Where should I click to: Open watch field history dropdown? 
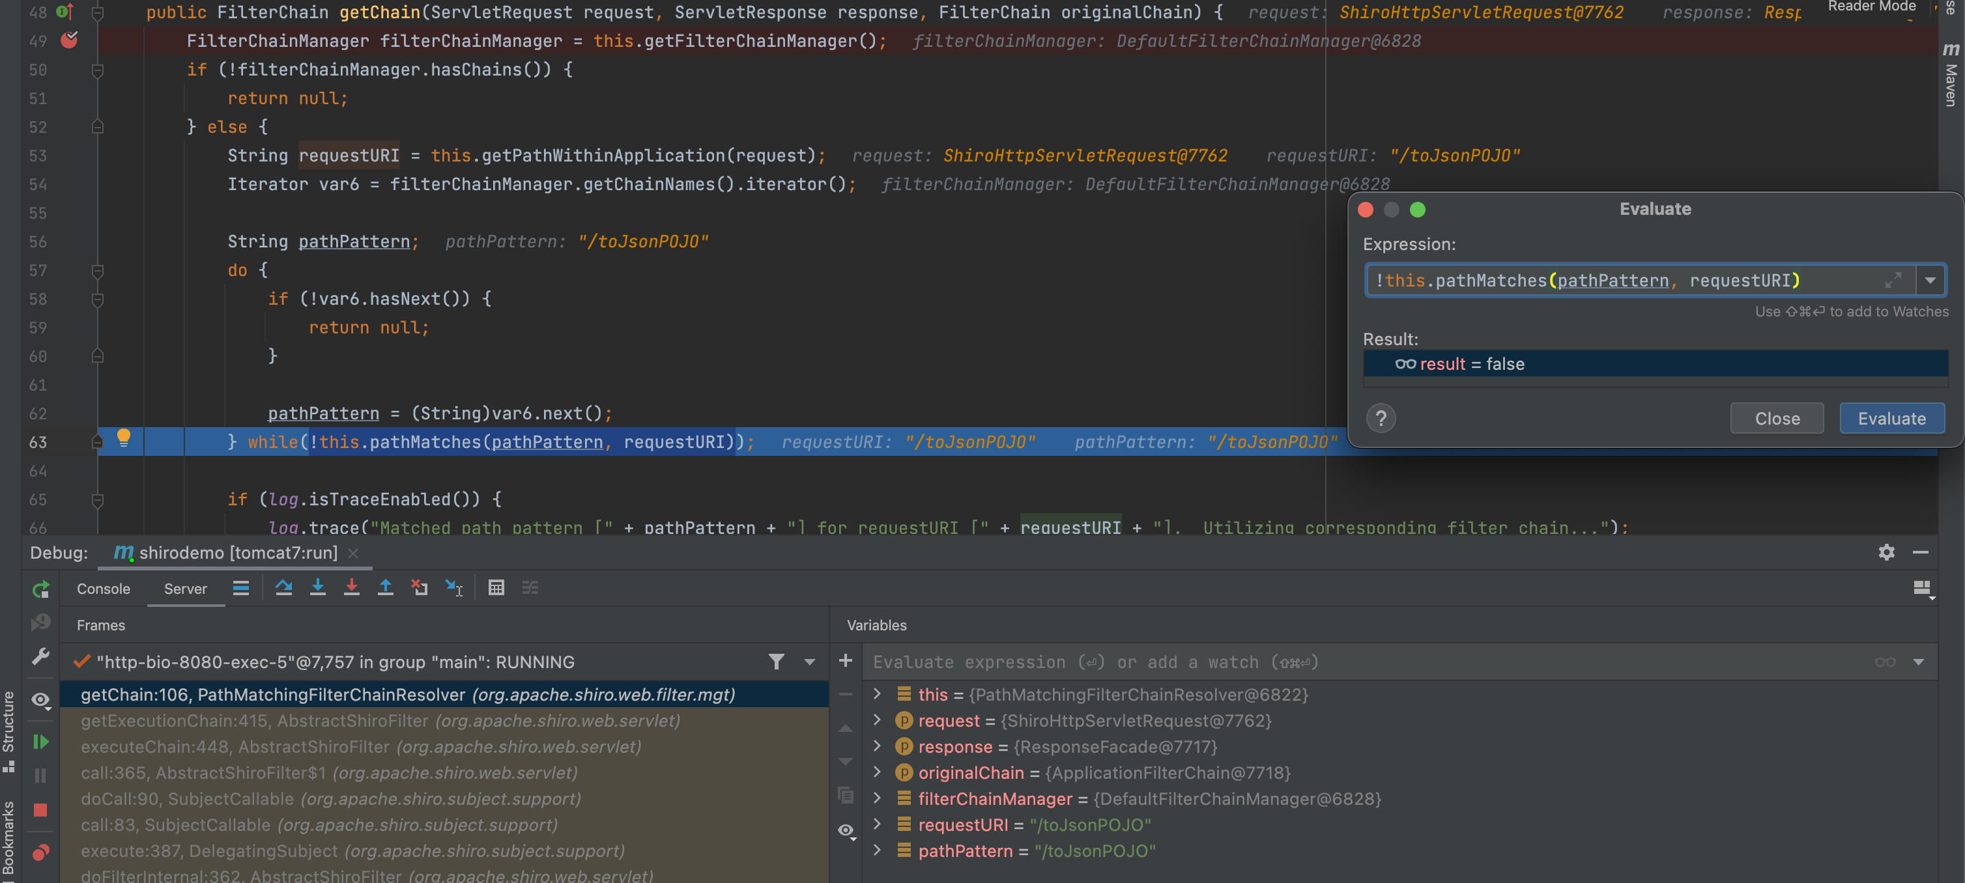[1919, 662]
